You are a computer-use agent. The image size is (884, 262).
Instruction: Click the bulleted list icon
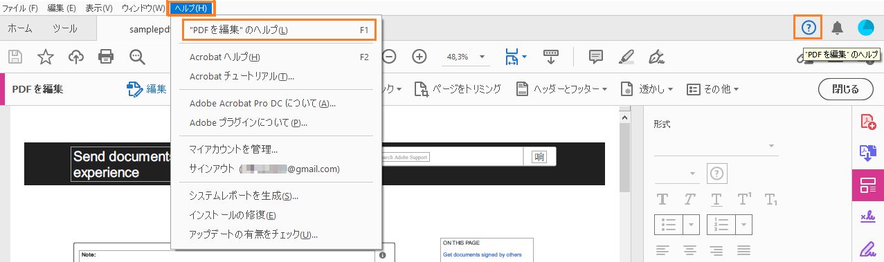[669, 225]
